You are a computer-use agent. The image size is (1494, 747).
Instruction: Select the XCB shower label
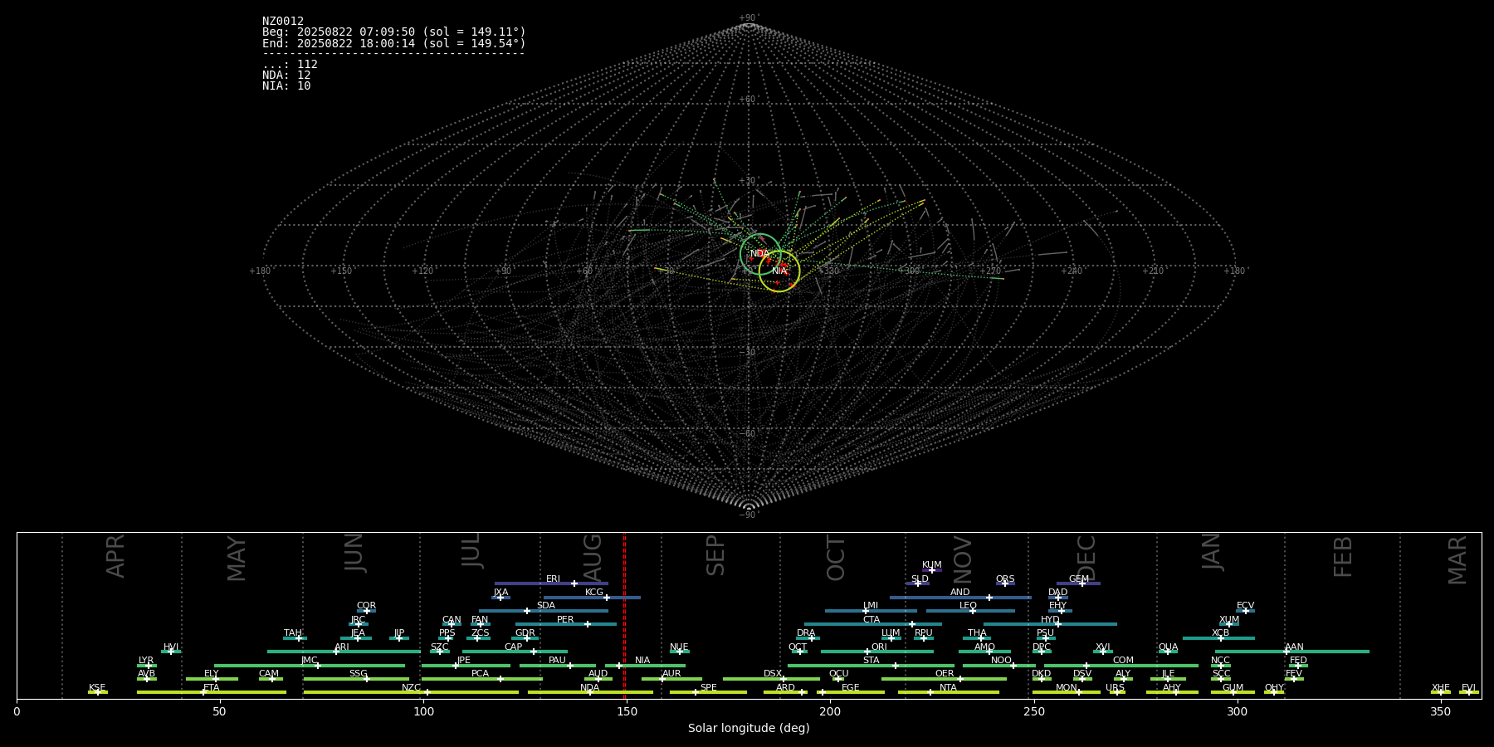click(1220, 633)
